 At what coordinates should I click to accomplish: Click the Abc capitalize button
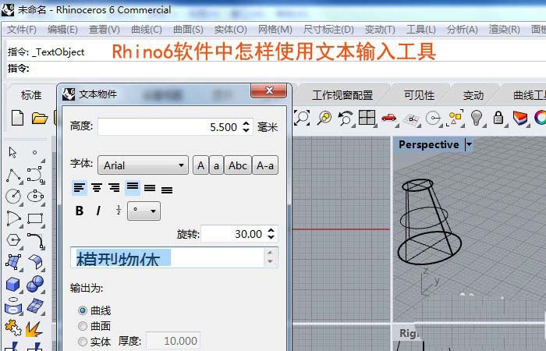pyautogui.click(x=238, y=165)
